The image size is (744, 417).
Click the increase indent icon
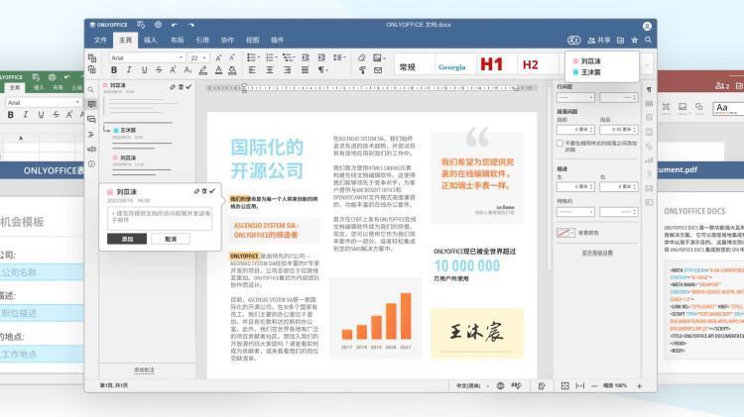(x=321, y=57)
